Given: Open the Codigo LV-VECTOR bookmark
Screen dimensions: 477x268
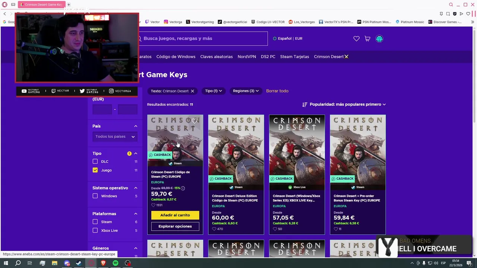Looking at the screenshot, I should (268, 22).
